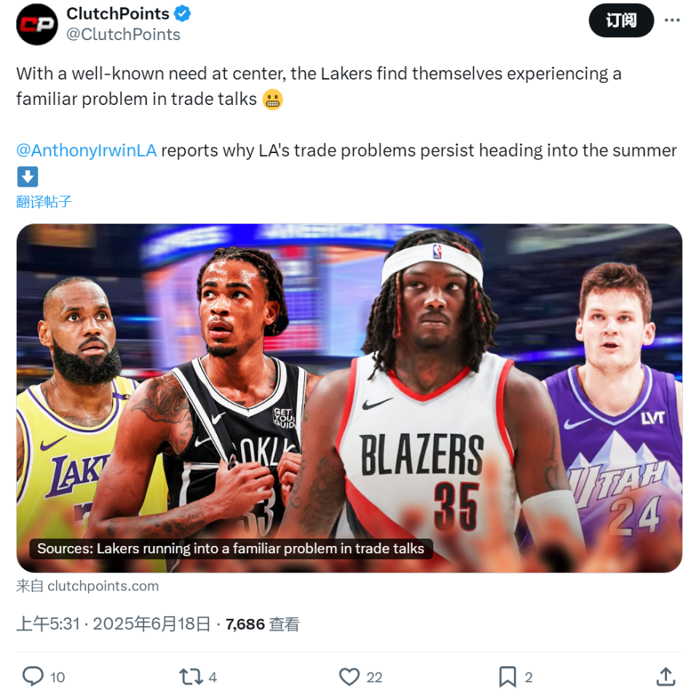This screenshot has height=699, width=699.
Task: Click the blue verified badge
Action: click(182, 13)
